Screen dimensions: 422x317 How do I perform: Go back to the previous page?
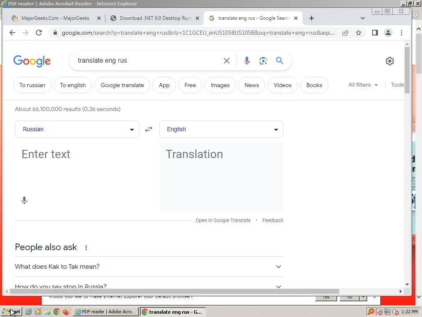point(12,33)
